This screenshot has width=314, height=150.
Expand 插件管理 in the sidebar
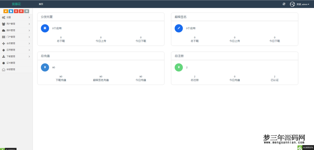(x=16, y=31)
